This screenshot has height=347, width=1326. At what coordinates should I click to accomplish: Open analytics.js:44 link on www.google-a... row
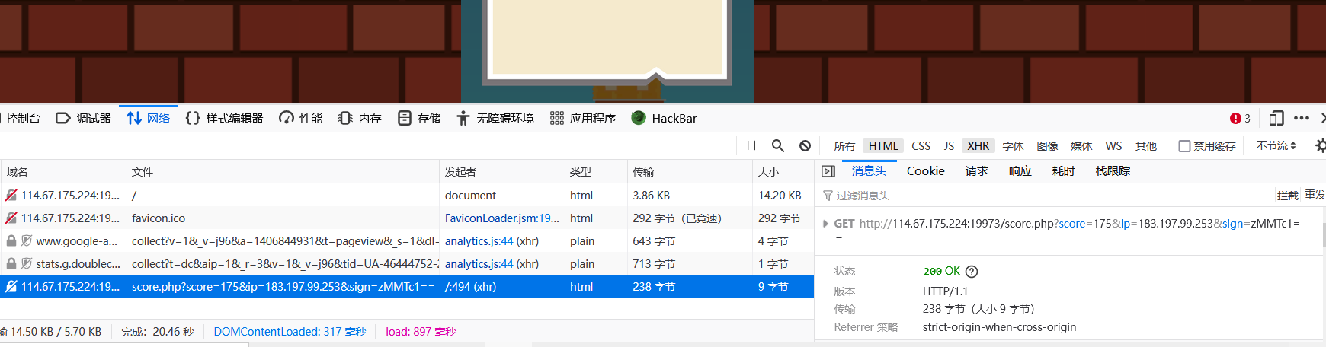pos(479,241)
